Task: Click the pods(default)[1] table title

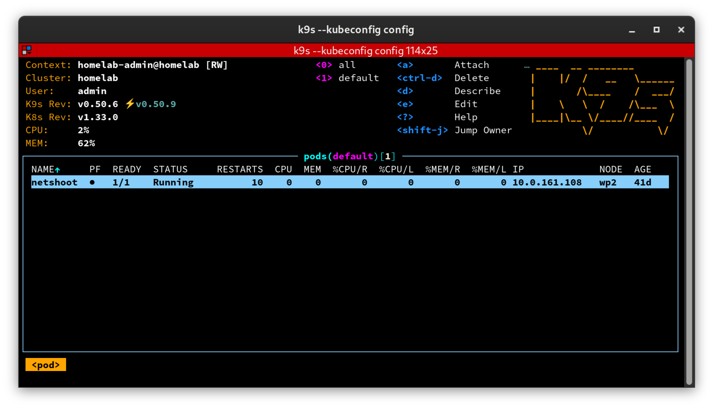Action: coord(350,156)
